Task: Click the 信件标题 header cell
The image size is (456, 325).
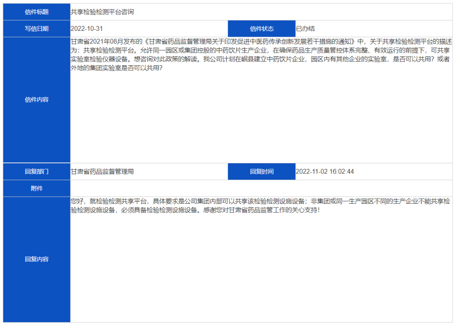Action: click(x=37, y=12)
